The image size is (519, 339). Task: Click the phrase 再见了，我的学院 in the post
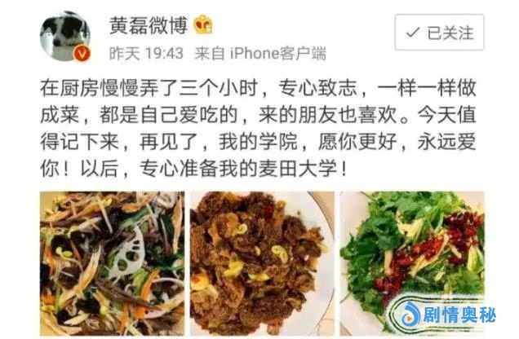click(x=219, y=142)
